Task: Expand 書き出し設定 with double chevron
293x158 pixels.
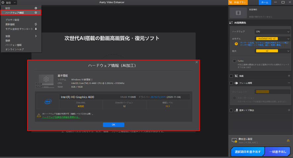Action: tap(288, 141)
